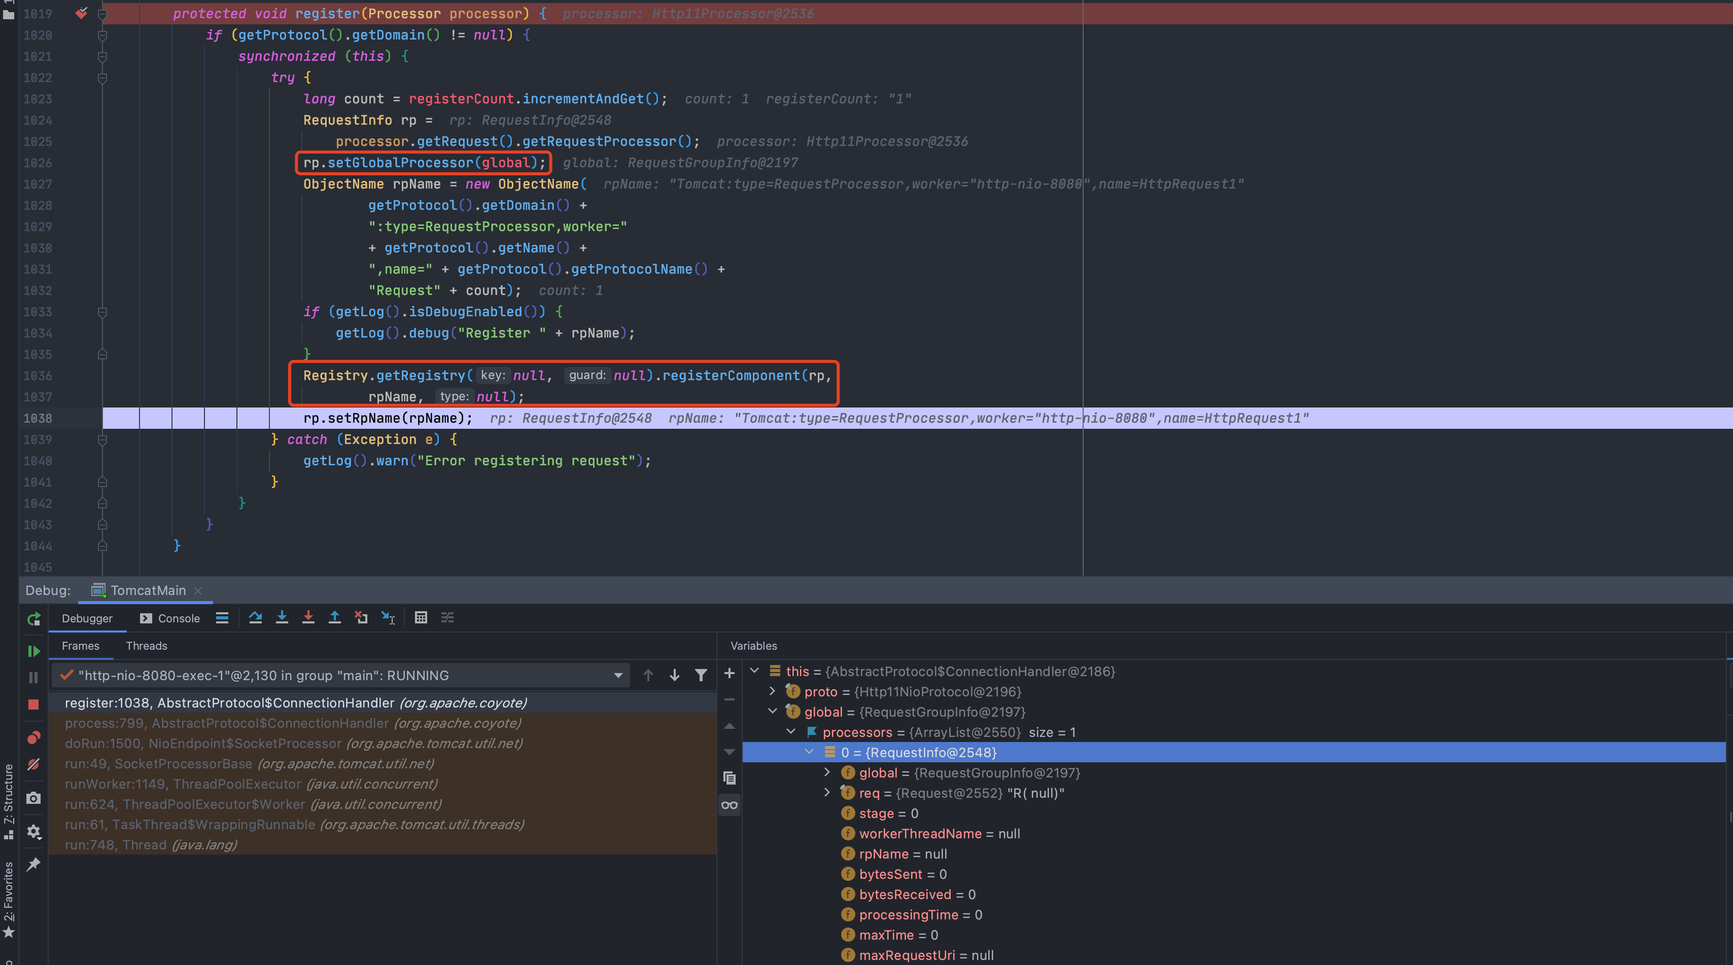Toggle Mute Breakpoints

pyautogui.click(x=33, y=764)
